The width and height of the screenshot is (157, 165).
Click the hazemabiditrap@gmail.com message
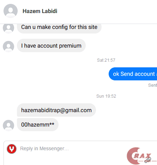click(x=56, y=110)
